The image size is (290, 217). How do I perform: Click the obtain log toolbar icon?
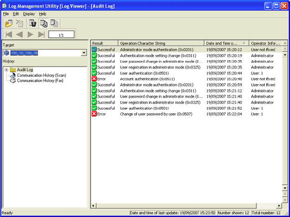click(x=33, y=23)
